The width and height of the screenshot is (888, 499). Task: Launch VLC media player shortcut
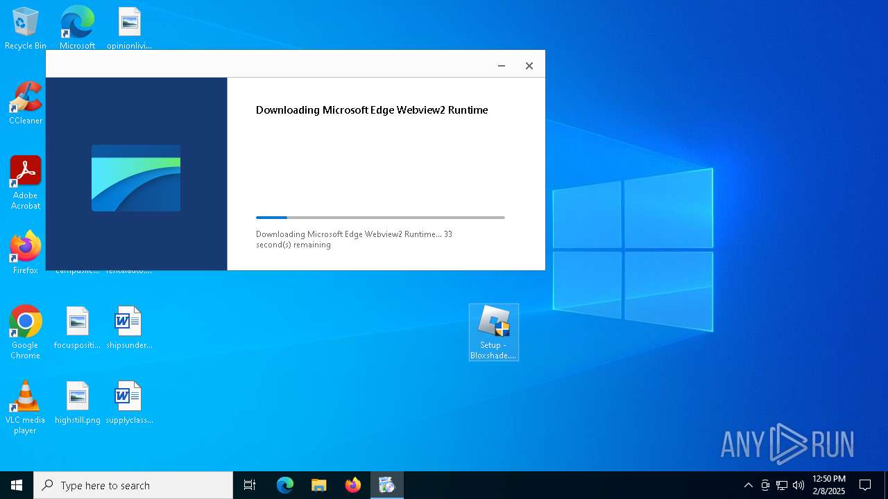[x=26, y=408]
